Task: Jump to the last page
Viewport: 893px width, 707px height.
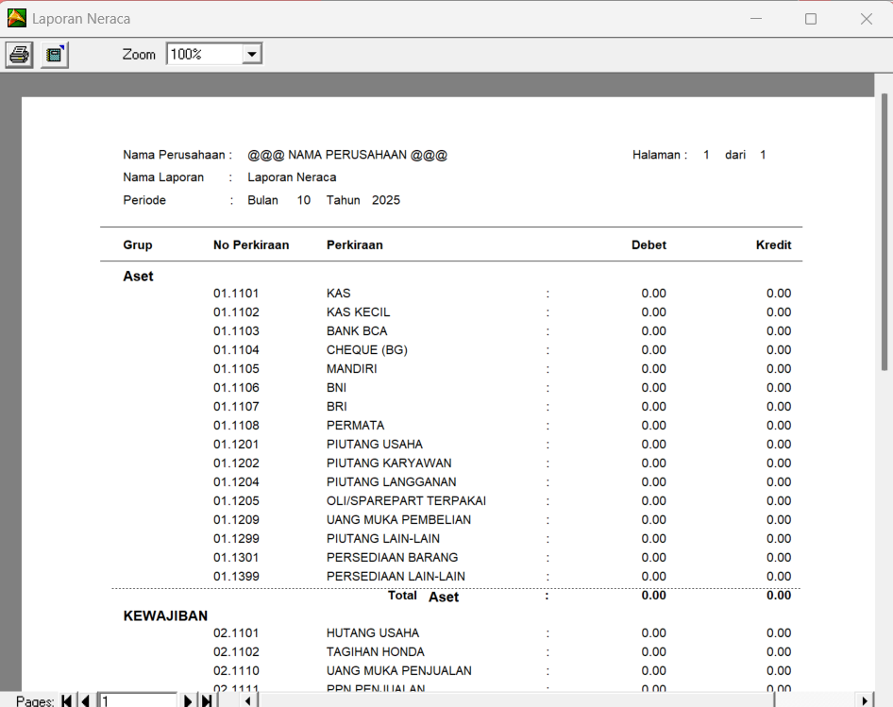Action: 206,700
